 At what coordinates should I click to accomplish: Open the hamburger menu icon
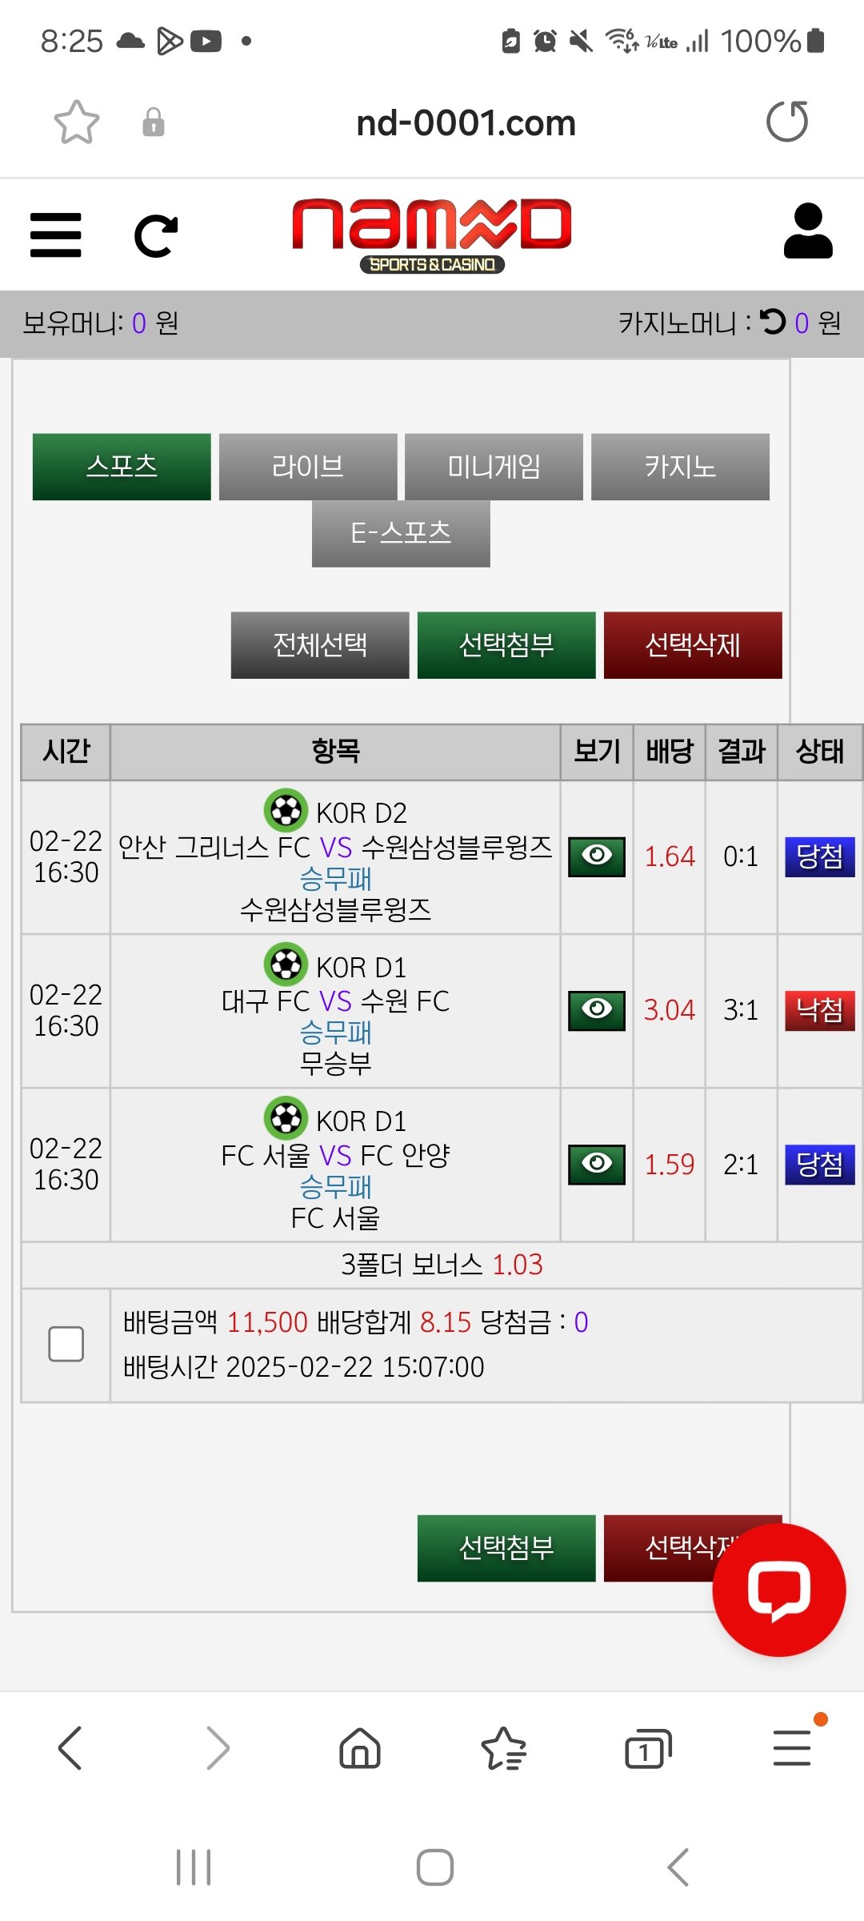click(55, 235)
